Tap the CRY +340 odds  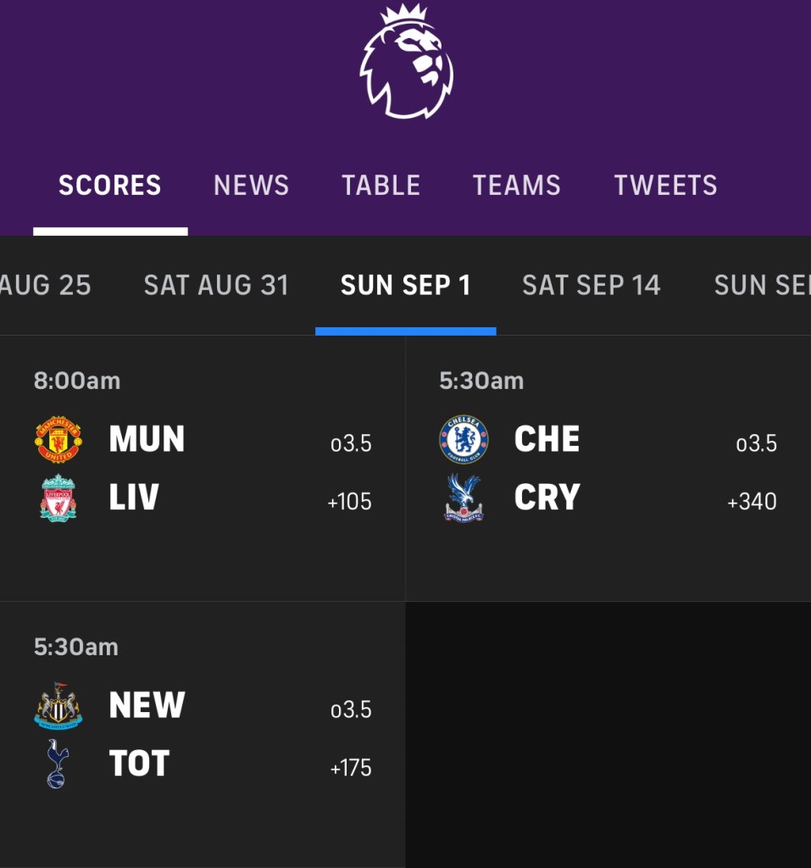tap(752, 502)
